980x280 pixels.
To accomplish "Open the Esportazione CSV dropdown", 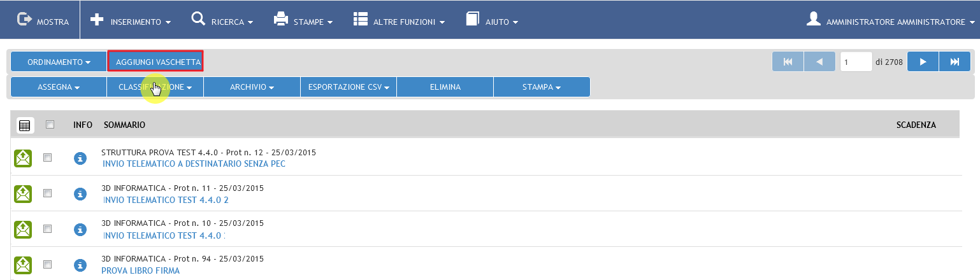I will click(349, 87).
